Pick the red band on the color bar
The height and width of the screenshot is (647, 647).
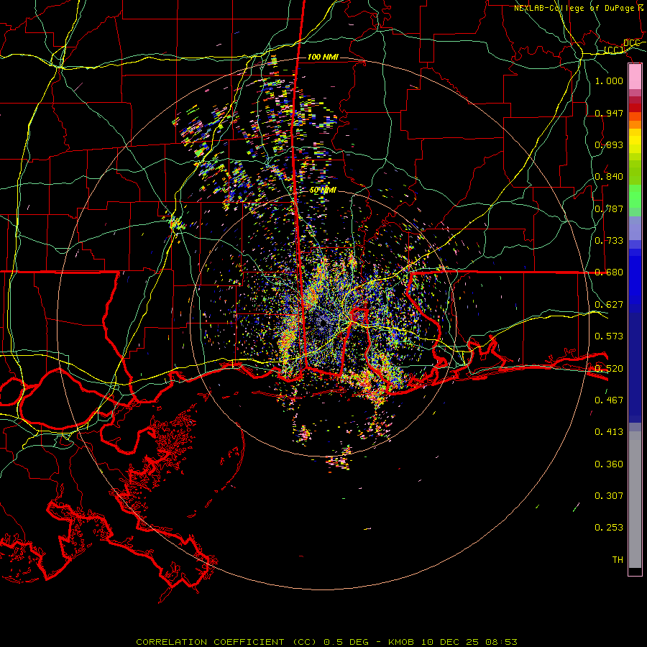click(635, 108)
